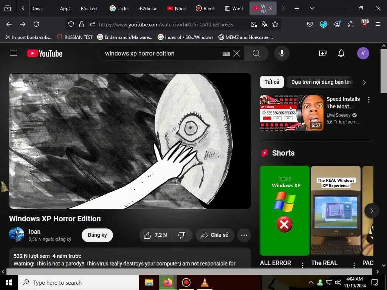Show next Shorts with the arrow button
This screenshot has width=387, height=290.
coord(372,211)
